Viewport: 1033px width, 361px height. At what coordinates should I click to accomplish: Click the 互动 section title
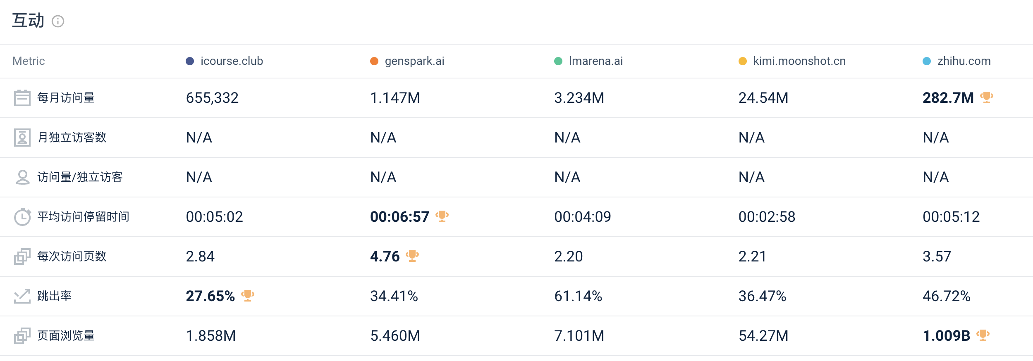click(x=28, y=21)
